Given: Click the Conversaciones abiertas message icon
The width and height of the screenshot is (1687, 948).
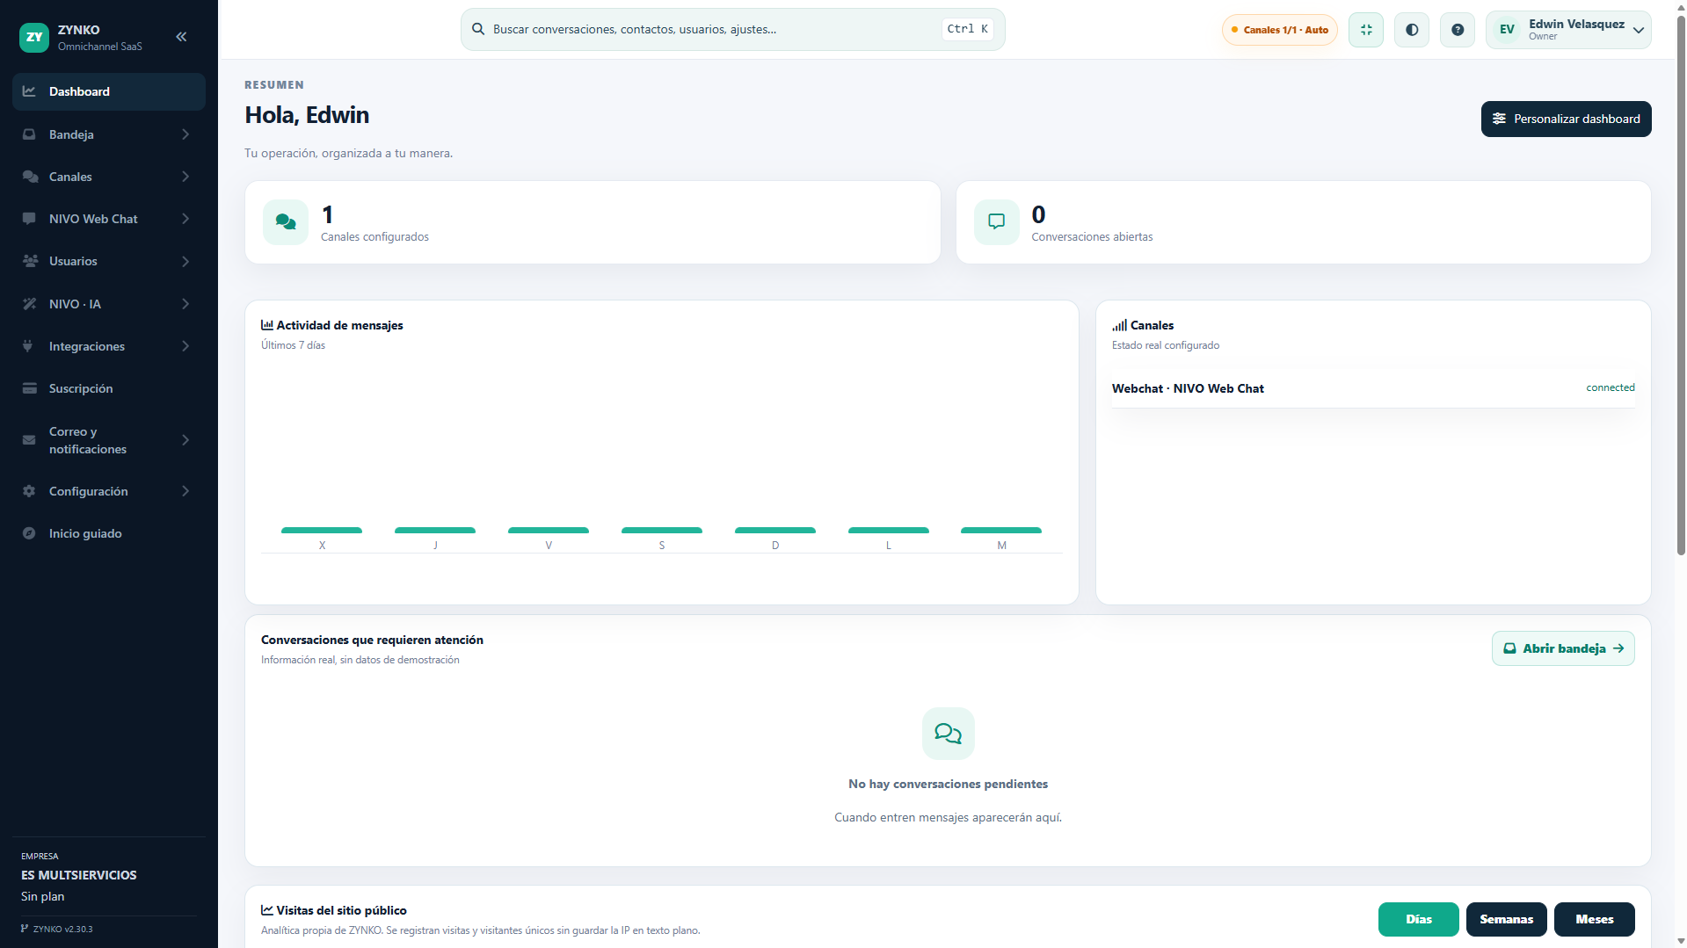Looking at the screenshot, I should [x=996, y=222].
